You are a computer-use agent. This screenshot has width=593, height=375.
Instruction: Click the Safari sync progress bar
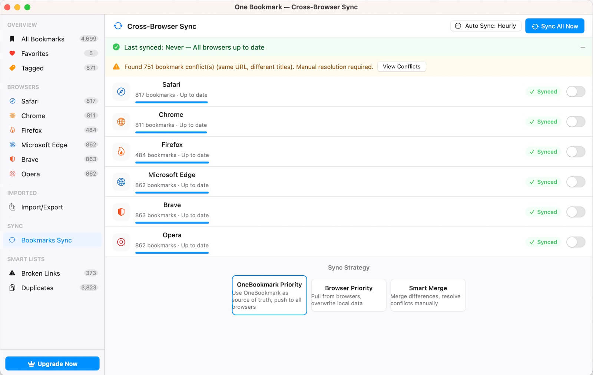(171, 102)
